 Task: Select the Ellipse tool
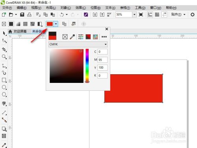(x=4, y=87)
